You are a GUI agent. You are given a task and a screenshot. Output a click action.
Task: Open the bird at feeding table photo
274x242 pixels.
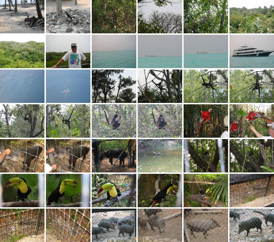(206, 191)
